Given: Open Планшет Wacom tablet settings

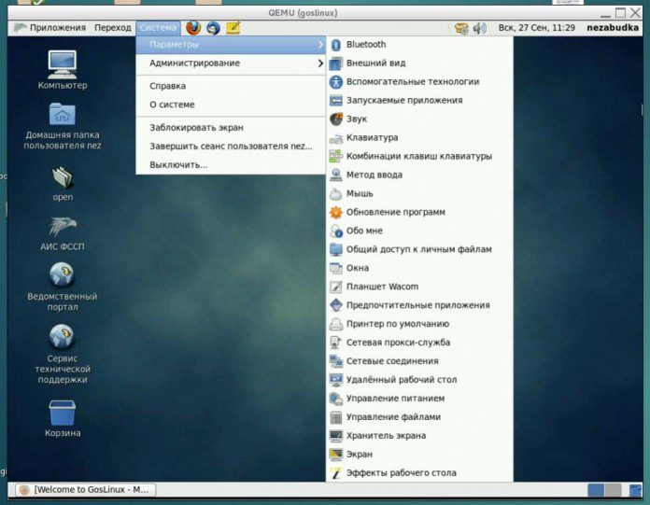Looking at the screenshot, I should [x=419, y=287].
